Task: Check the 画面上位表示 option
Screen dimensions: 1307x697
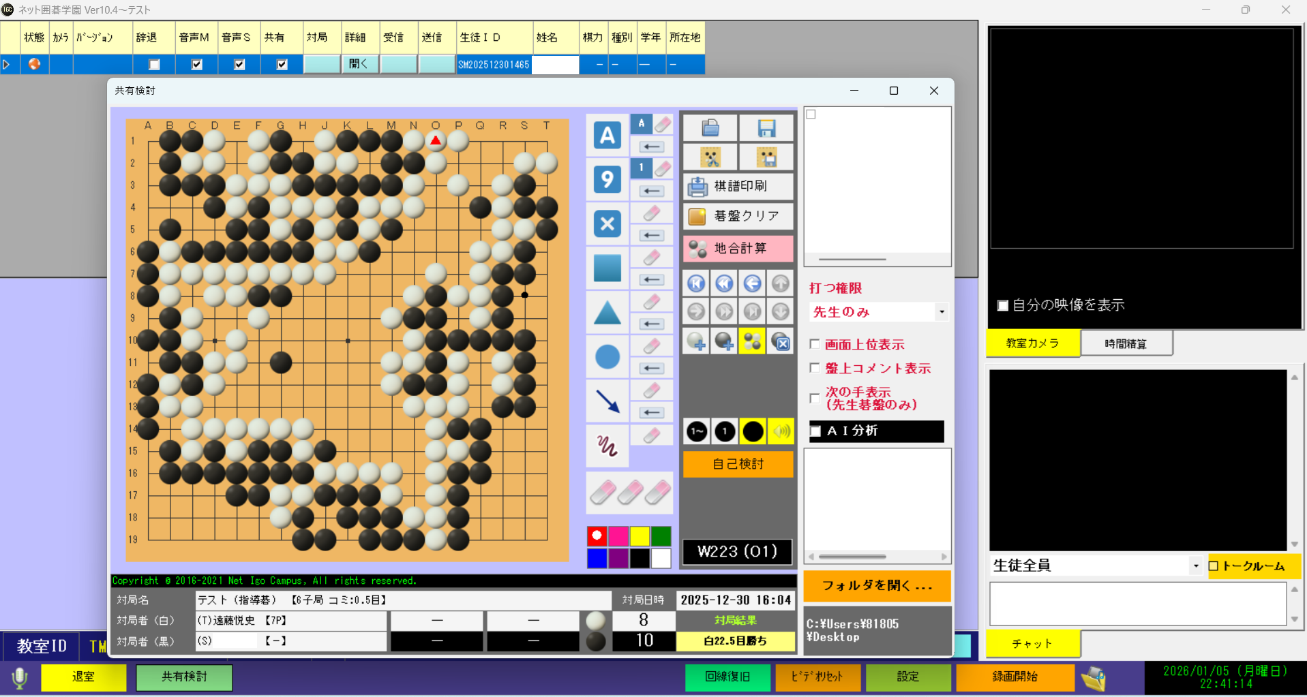Action: (815, 344)
